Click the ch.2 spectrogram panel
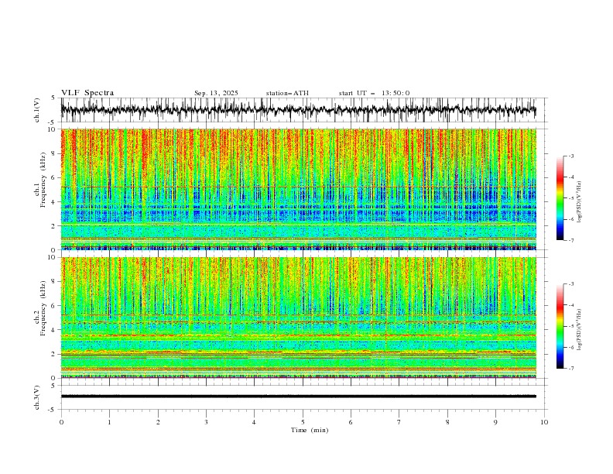 (x=299, y=318)
